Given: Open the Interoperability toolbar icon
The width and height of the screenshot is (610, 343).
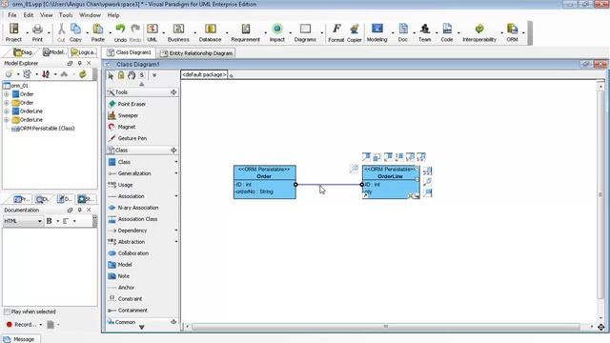Looking at the screenshot, I should (479, 32).
